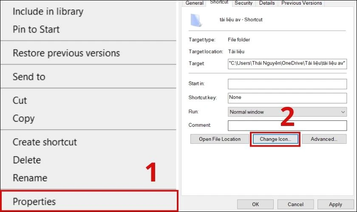This screenshot has width=357, height=212.
Task: Focus the Comment input field
Action: tap(287, 126)
